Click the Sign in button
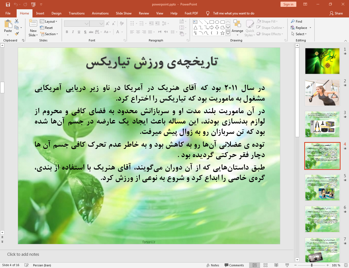Screen dimensions: 349x268 coord(288,4)
